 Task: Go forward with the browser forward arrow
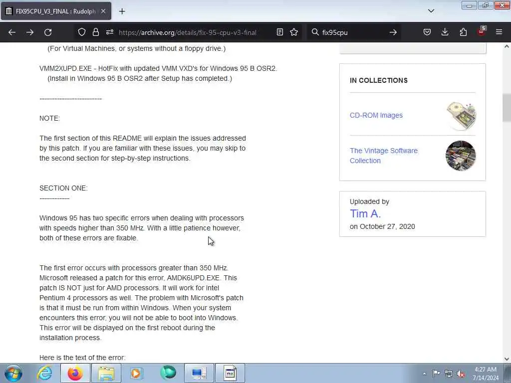click(x=29, y=32)
